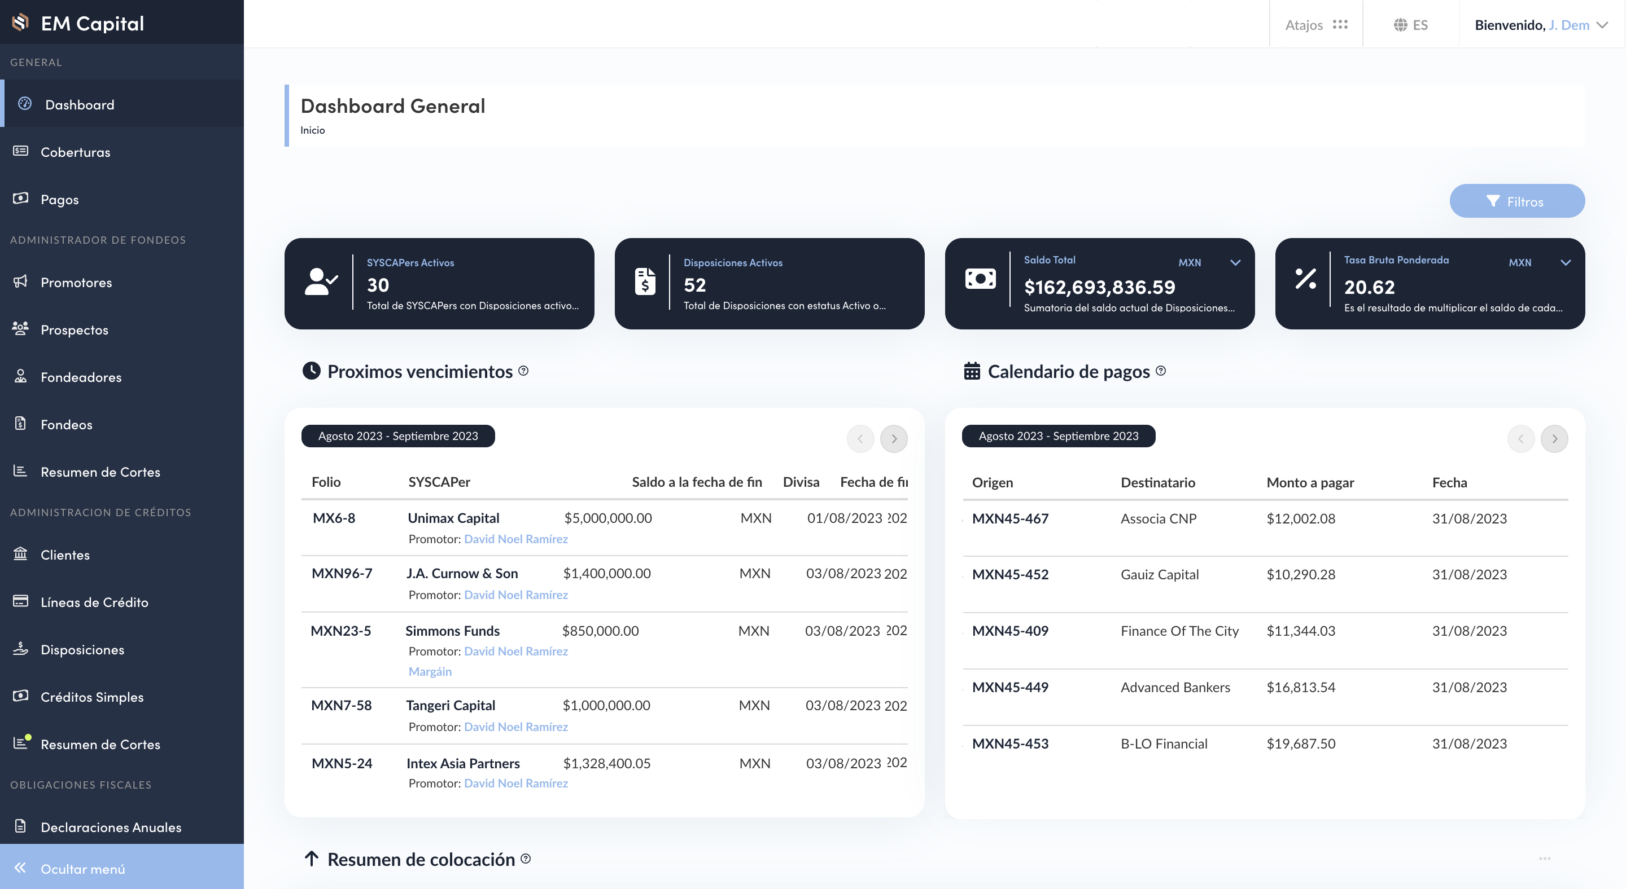Advance Calendario de pagos to next period
Screen dimensions: 1626x889
(1555, 438)
